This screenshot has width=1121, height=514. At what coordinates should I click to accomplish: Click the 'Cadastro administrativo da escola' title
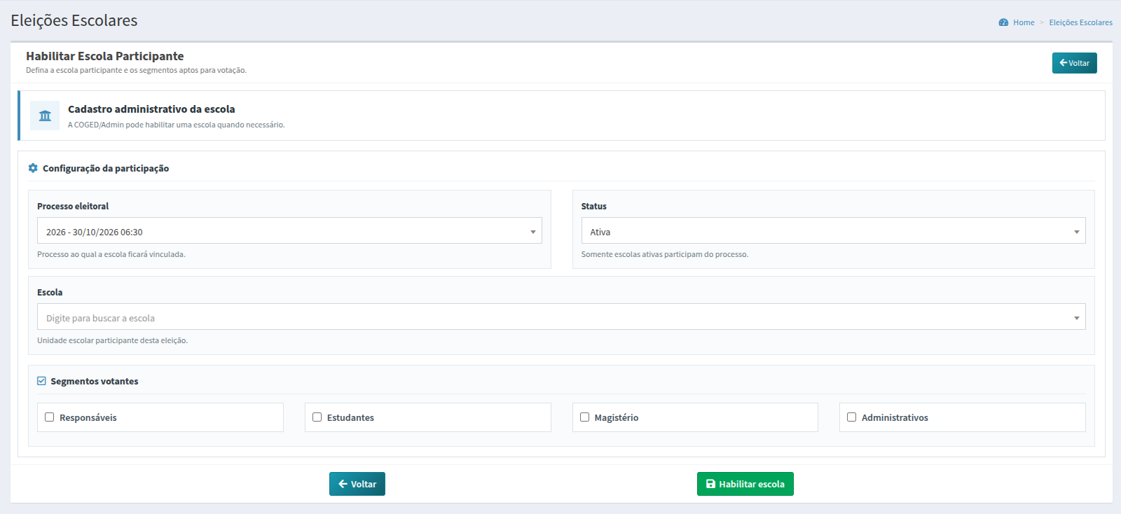[151, 109]
